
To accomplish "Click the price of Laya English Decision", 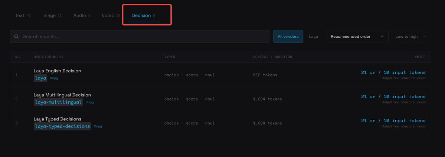I will coord(393,72).
